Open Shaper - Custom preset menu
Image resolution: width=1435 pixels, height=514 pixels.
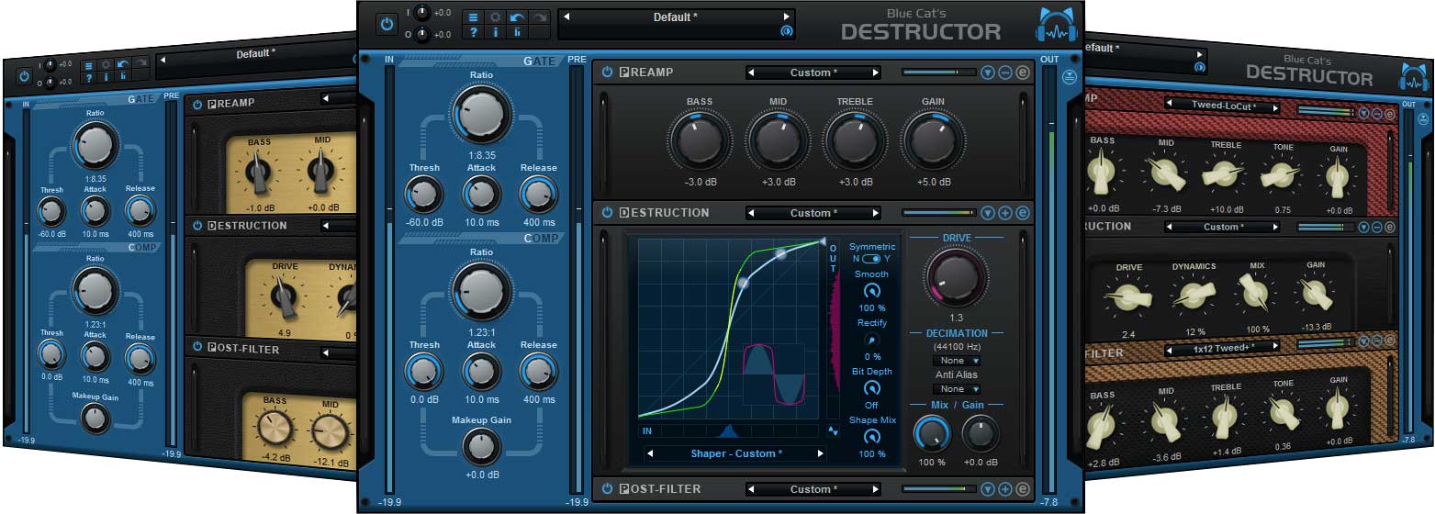pyautogui.click(x=736, y=453)
